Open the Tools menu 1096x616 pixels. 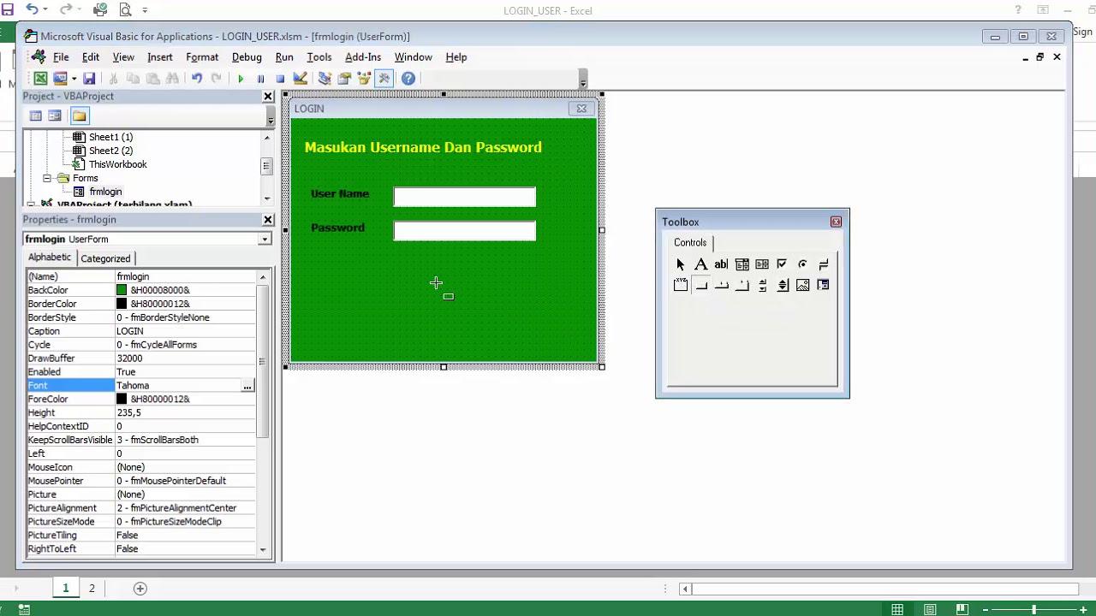click(319, 57)
